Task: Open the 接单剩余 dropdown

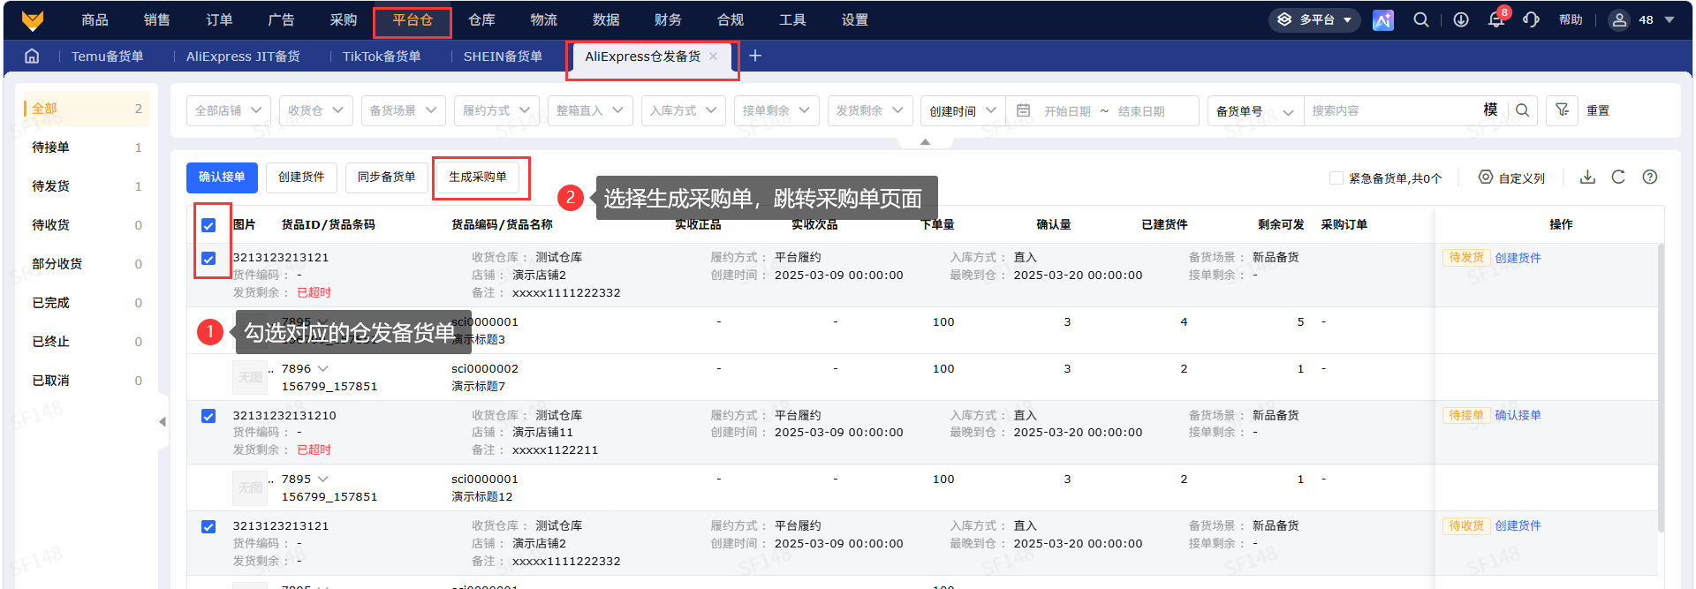Action: click(776, 110)
